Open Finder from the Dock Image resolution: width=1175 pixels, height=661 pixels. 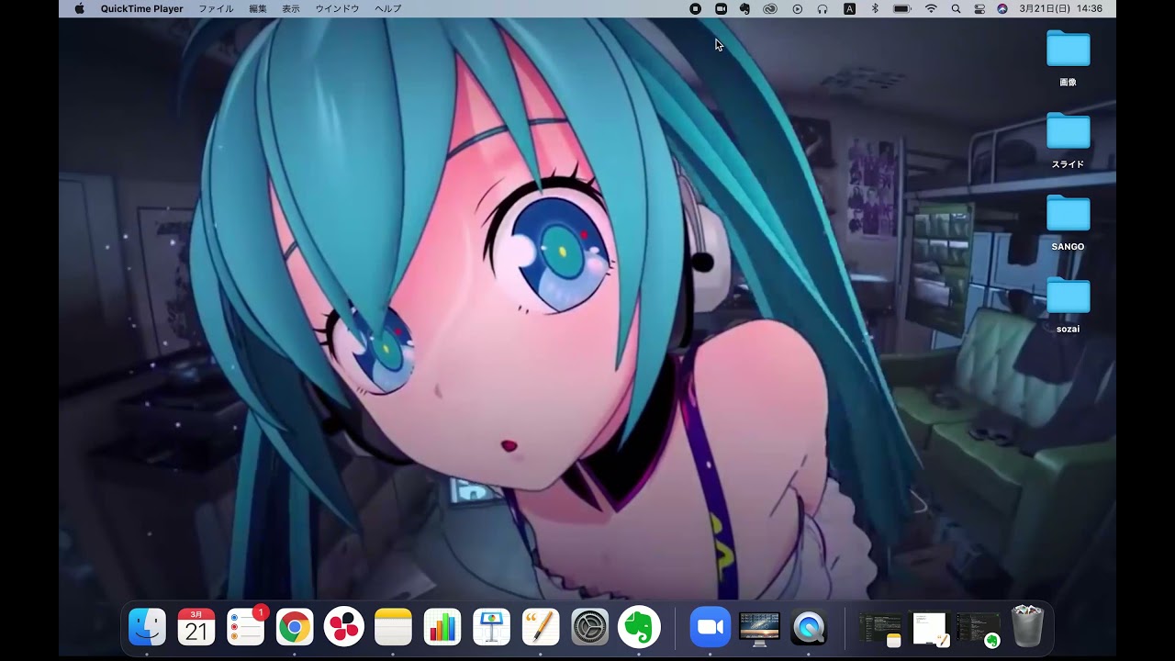(x=147, y=627)
